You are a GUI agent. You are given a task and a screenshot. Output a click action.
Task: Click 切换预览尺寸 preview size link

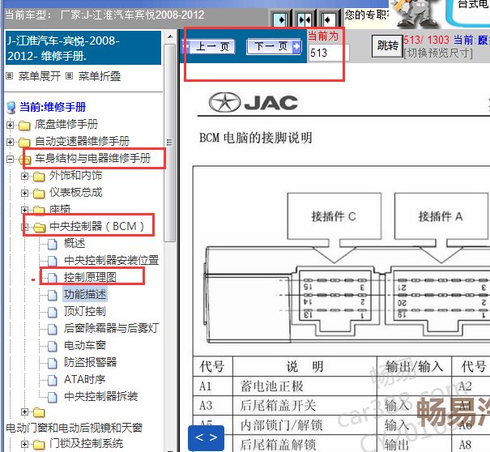tap(438, 53)
